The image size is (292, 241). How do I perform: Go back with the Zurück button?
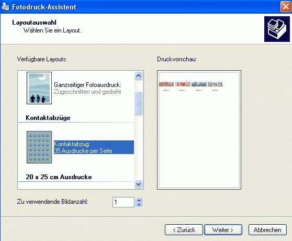click(x=184, y=230)
